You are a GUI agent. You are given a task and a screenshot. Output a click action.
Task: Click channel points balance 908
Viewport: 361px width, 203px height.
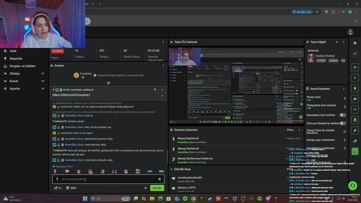pyautogui.click(x=71, y=188)
